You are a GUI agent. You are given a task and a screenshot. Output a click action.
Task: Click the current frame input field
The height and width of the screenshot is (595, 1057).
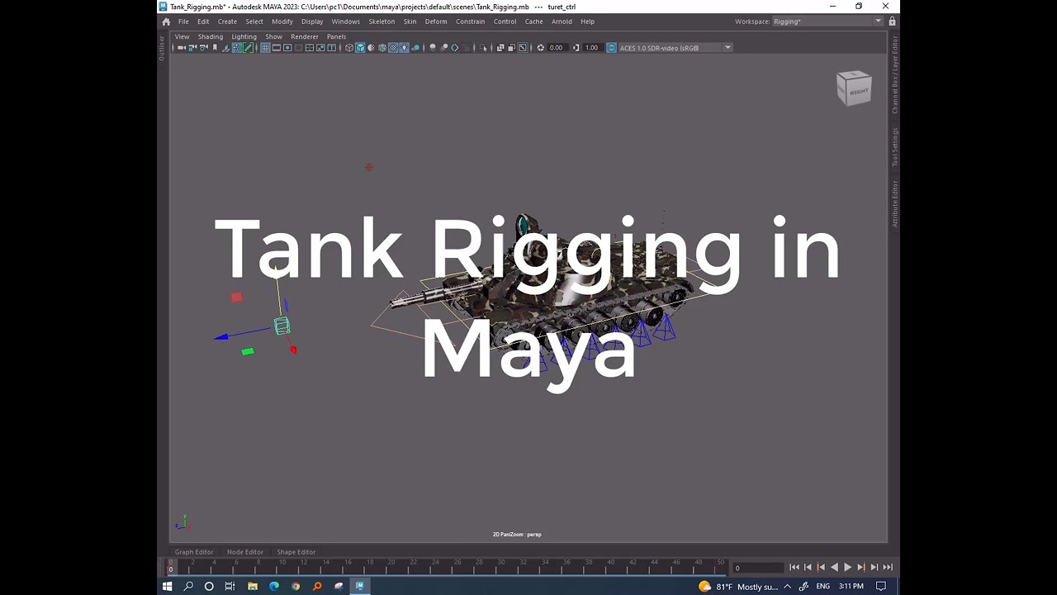[757, 568]
